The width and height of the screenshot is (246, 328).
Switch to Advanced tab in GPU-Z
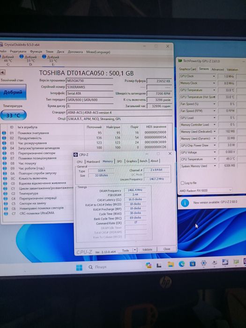coord(218,69)
